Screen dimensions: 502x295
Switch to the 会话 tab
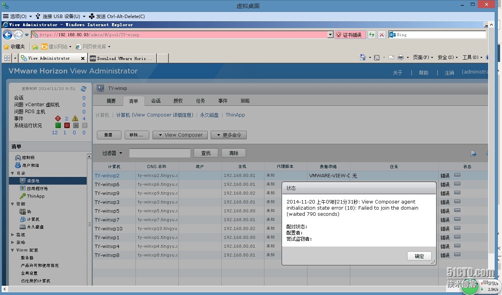tap(156, 101)
